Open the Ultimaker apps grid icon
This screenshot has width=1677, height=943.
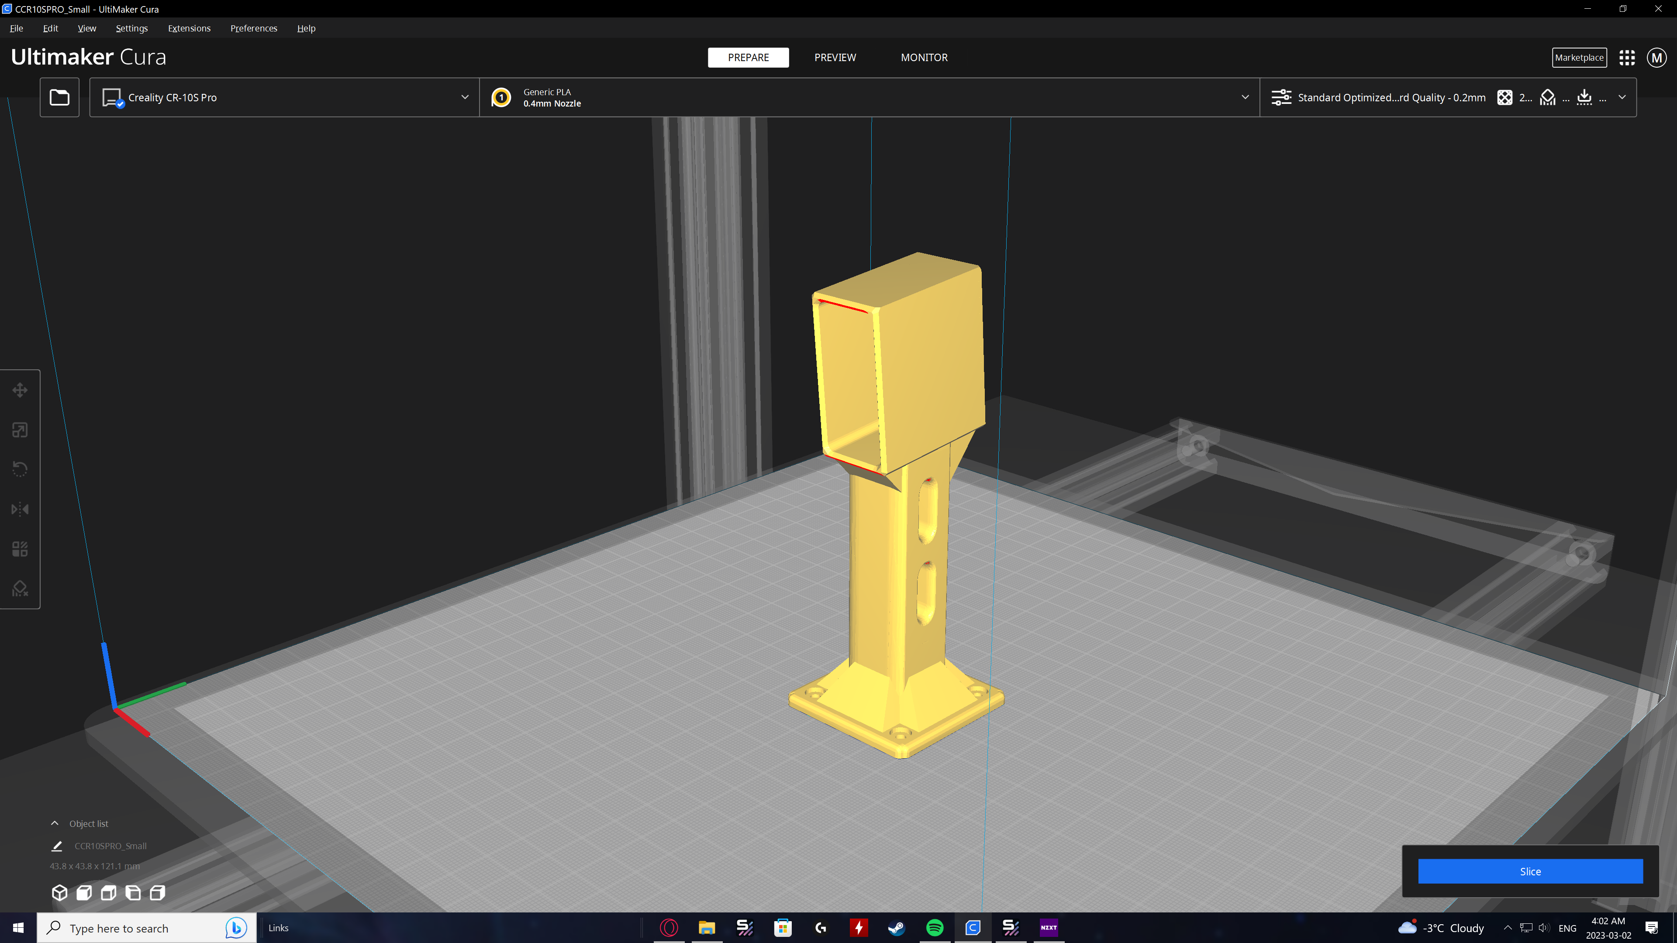click(1627, 57)
